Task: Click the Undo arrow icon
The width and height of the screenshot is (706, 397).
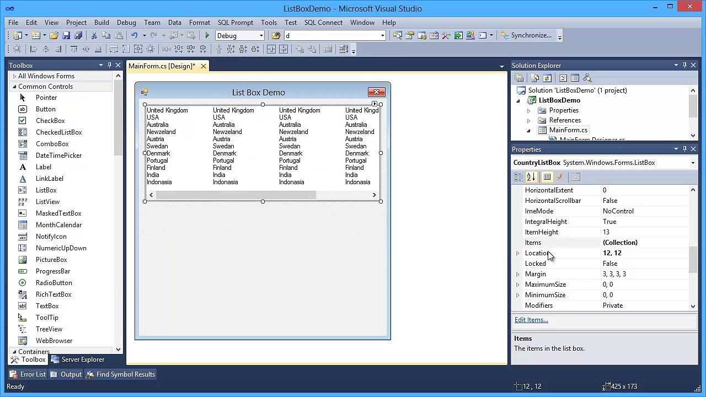Action: pyautogui.click(x=134, y=35)
